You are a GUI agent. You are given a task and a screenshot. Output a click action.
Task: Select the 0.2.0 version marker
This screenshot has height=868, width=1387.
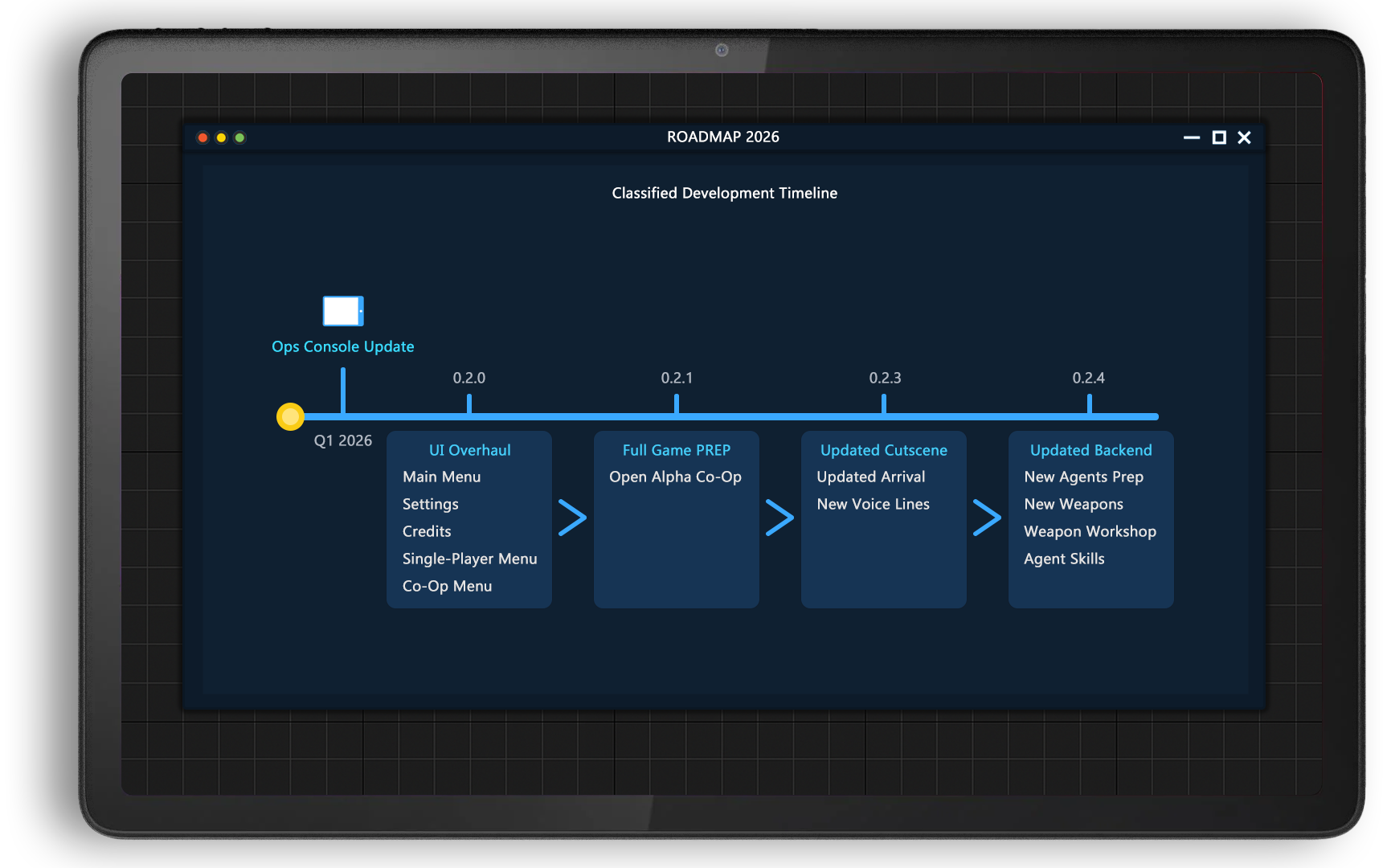tap(469, 378)
